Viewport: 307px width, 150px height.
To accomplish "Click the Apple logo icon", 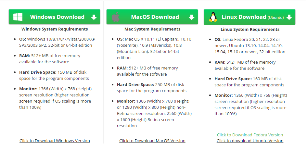I will 116,17.
